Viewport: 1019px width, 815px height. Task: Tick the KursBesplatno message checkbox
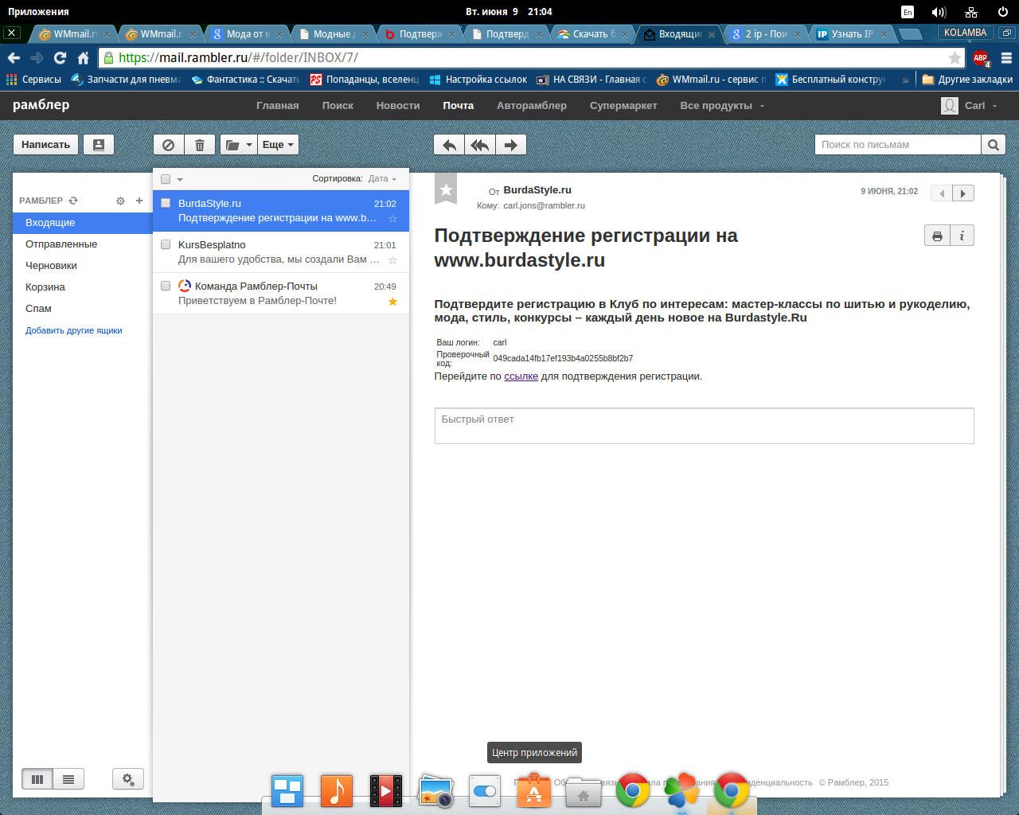(166, 244)
